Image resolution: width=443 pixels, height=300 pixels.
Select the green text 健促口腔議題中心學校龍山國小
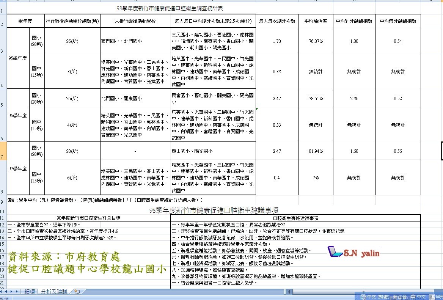87,269
